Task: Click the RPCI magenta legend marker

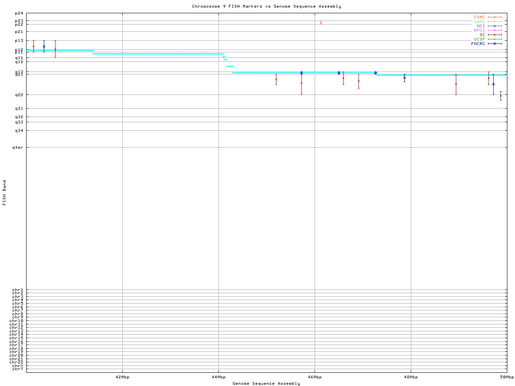Action: coord(494,31)
